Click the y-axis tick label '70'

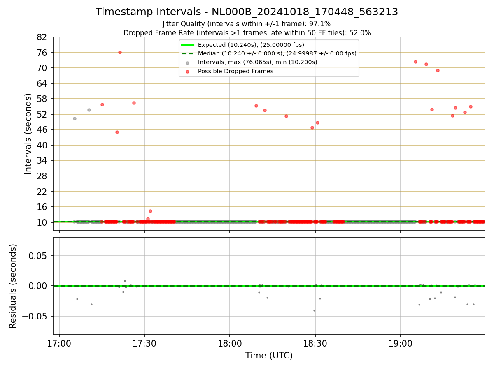(42, 68)
